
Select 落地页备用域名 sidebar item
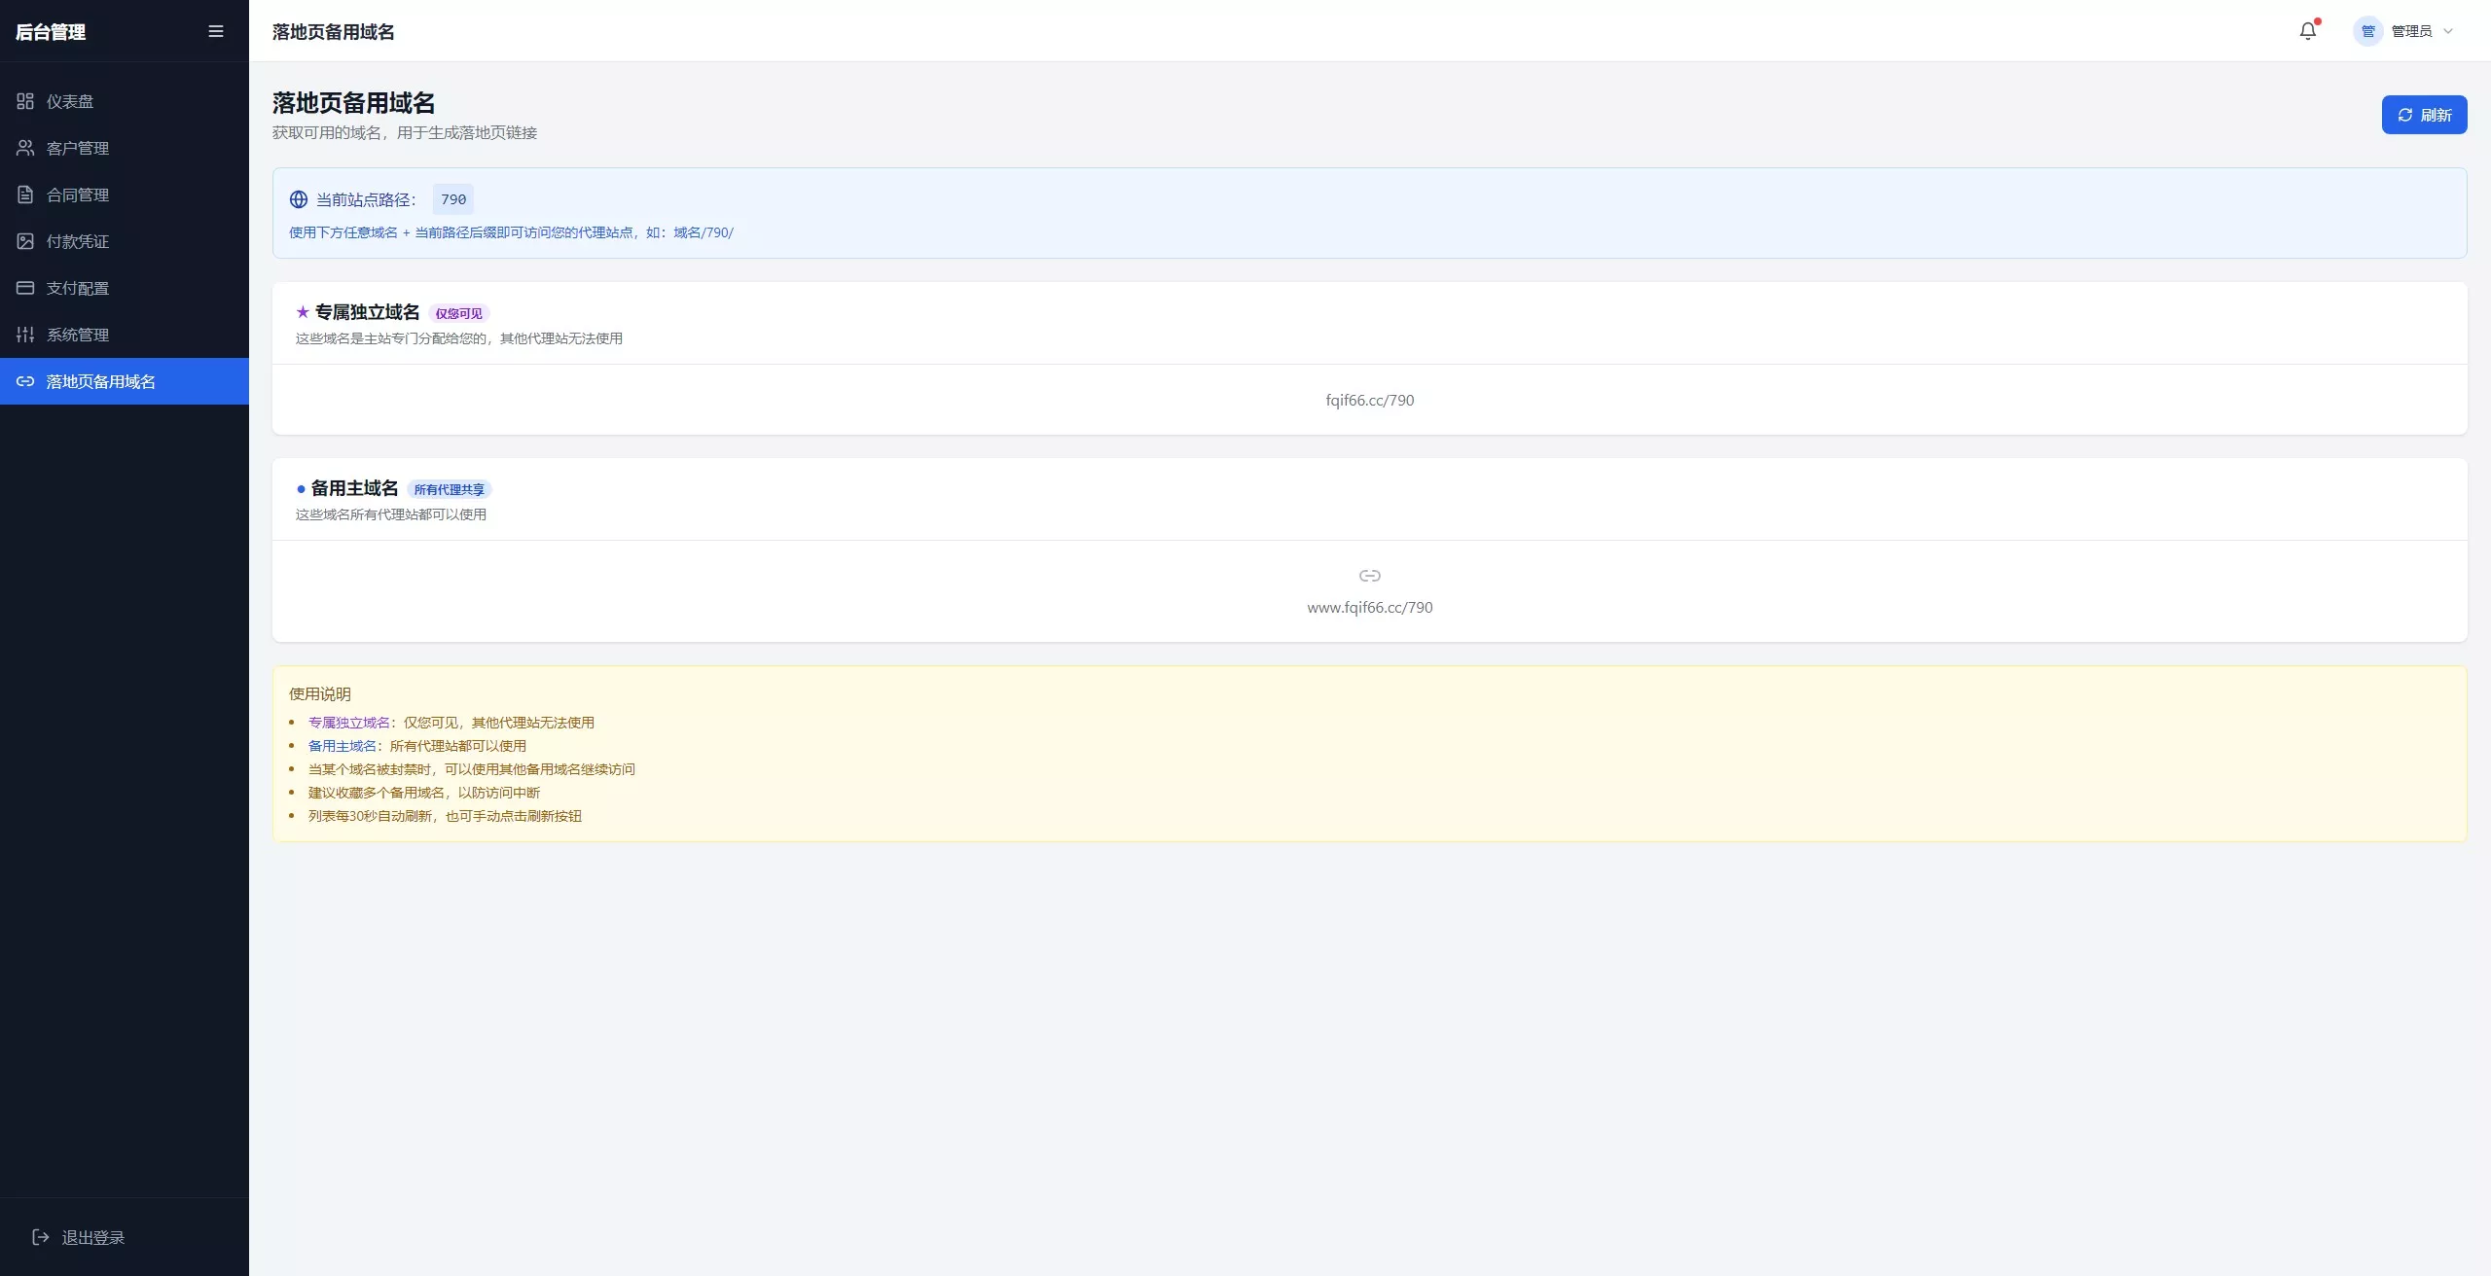[100, 381]
